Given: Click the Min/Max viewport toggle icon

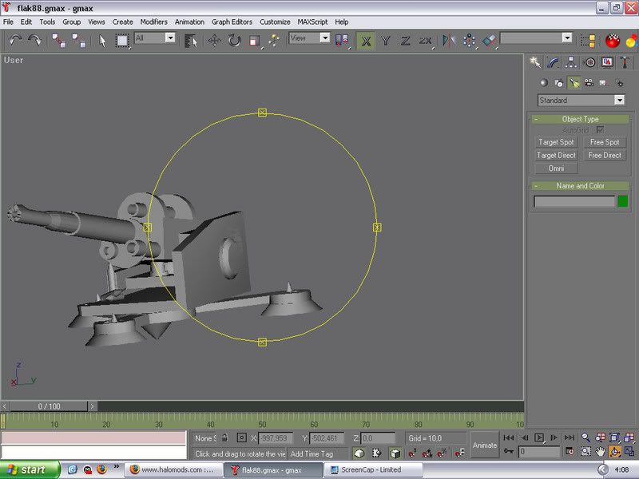Looking at the screenshot, I should coord(629,451).
